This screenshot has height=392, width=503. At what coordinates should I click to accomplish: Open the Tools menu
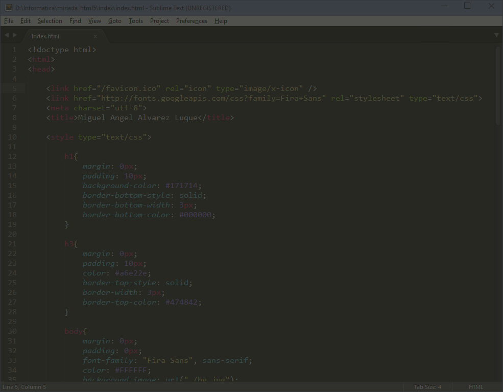coord(136,21)
